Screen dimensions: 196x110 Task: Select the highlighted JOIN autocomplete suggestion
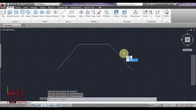(132, 60)
